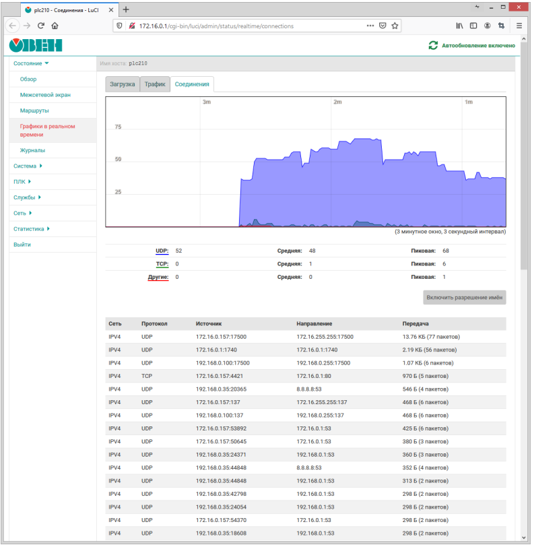The image size is (534, 547).
Task: Click the Выйти logout link
Action: tap(22, 245)
